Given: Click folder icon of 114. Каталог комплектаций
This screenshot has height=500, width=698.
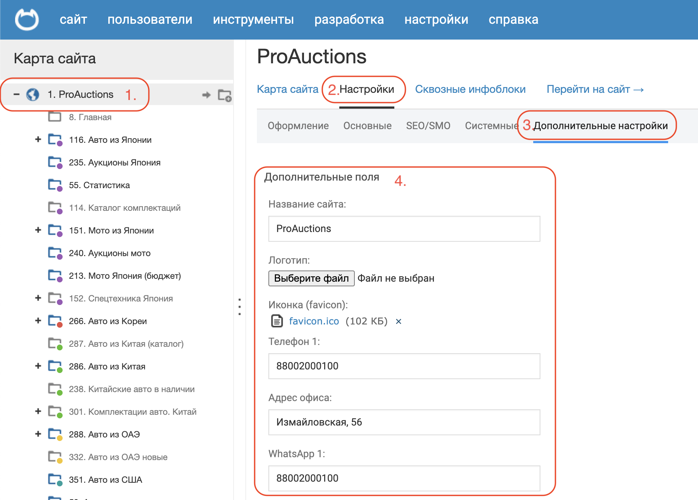Looking at the screenshot, I should (55, 208).
